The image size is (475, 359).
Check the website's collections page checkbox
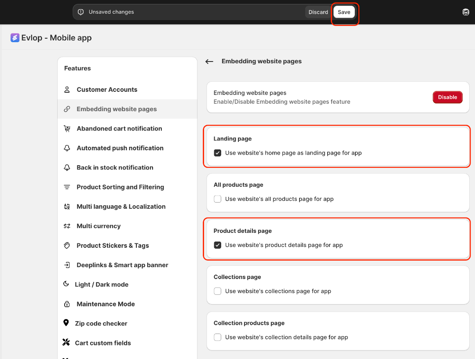tap(217, 291)
